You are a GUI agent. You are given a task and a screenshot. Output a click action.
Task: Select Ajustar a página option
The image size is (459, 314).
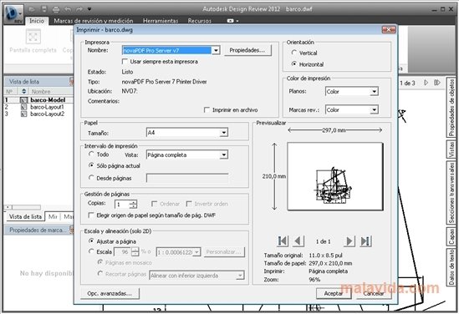coord(91,241)
